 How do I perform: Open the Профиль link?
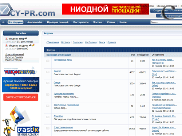point(66,42)
